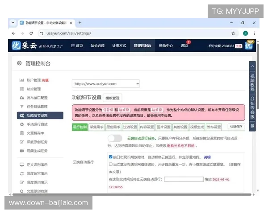Click the 功能细节设置 gears icon
This screenshot has width=268, height=214.
click(x=22, y=115)
